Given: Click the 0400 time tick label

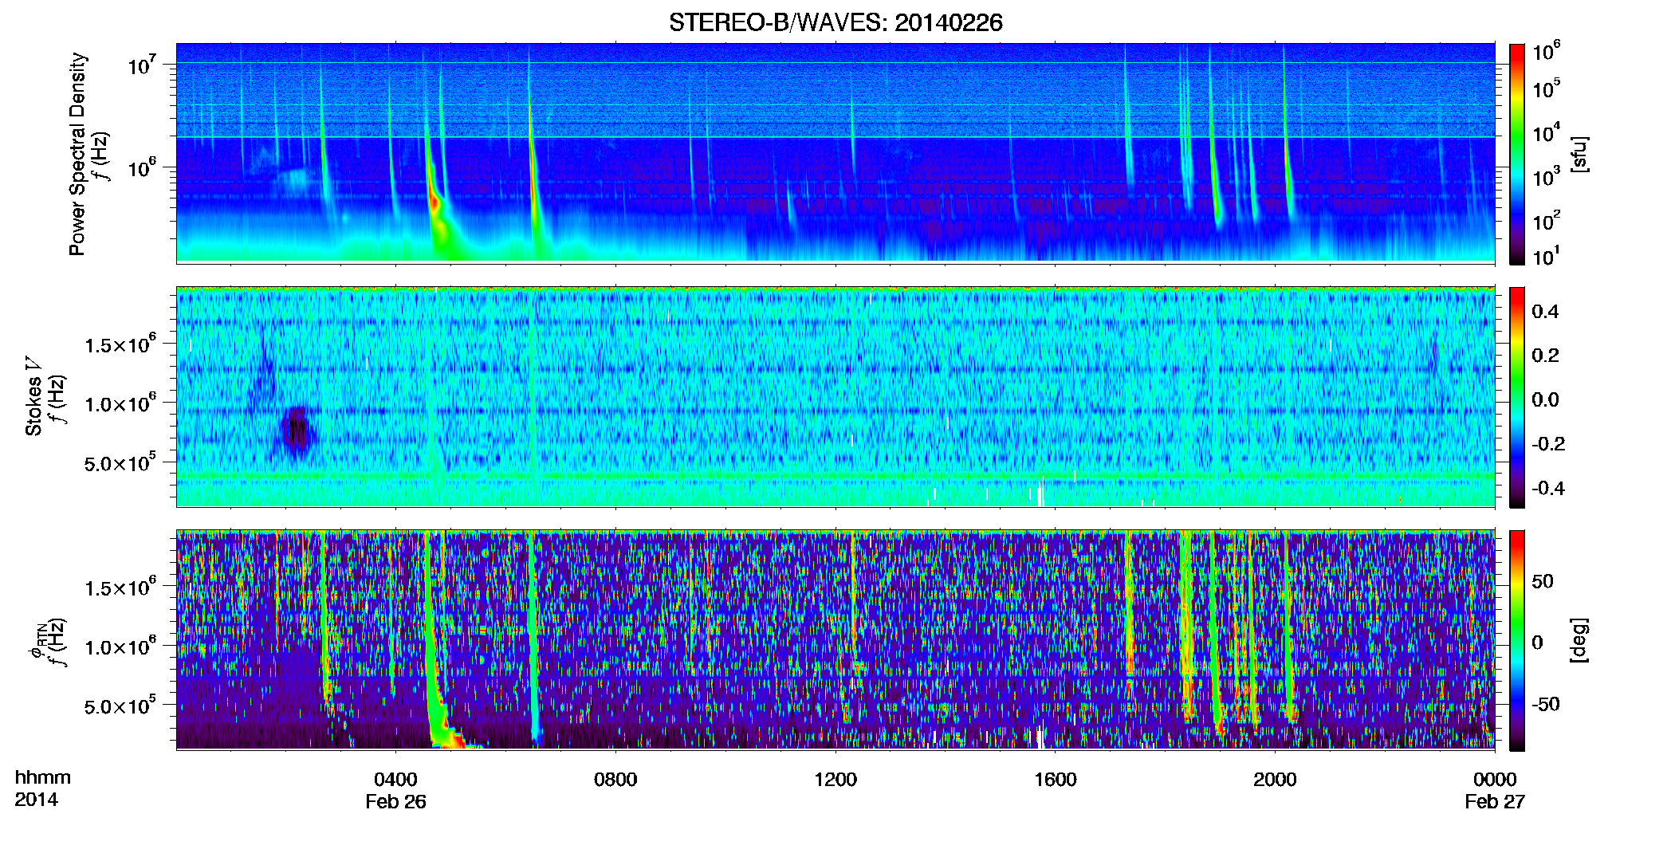Looking at the screenshot, I should [x=395, y=779].
